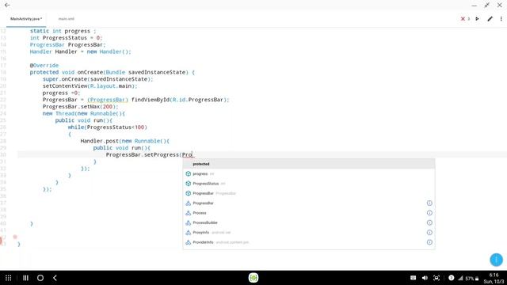Pick 'ProviderInfo' class suggestion
This screenshot has width=507, height=285.
click(309, 242)
